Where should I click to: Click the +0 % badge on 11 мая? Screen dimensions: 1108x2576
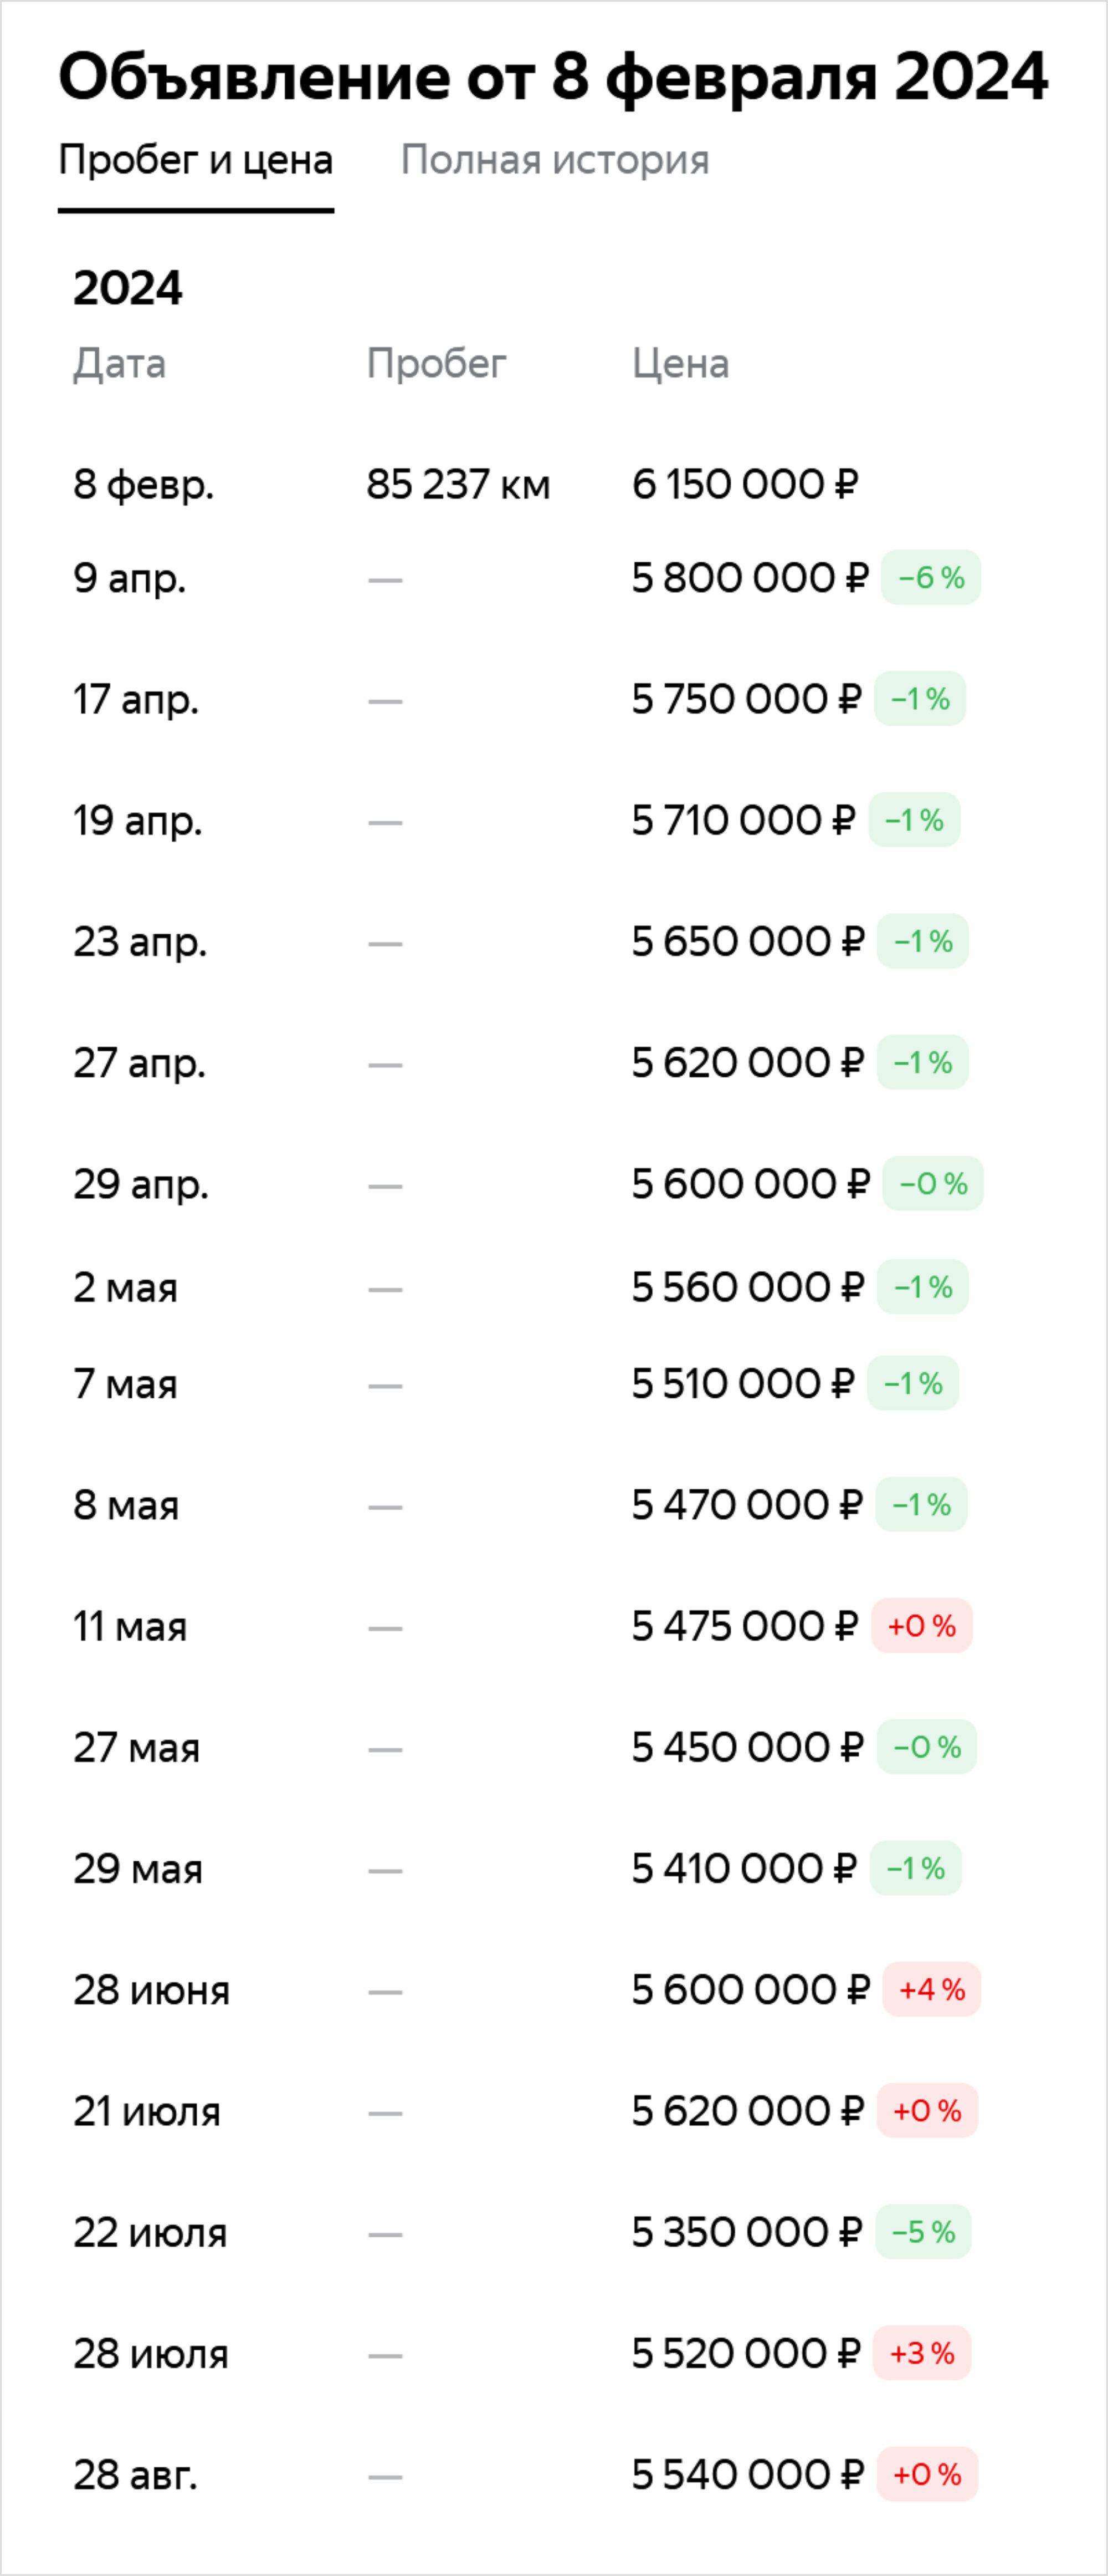point(921,1626)
